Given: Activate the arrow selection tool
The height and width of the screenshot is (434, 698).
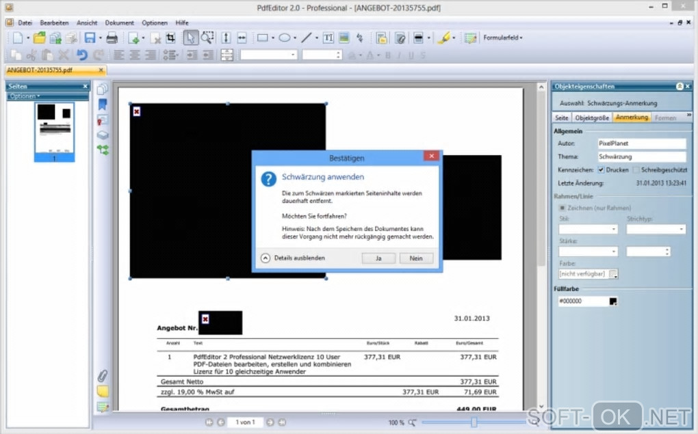Looking at the screenshot, I should tap(190, 38).
